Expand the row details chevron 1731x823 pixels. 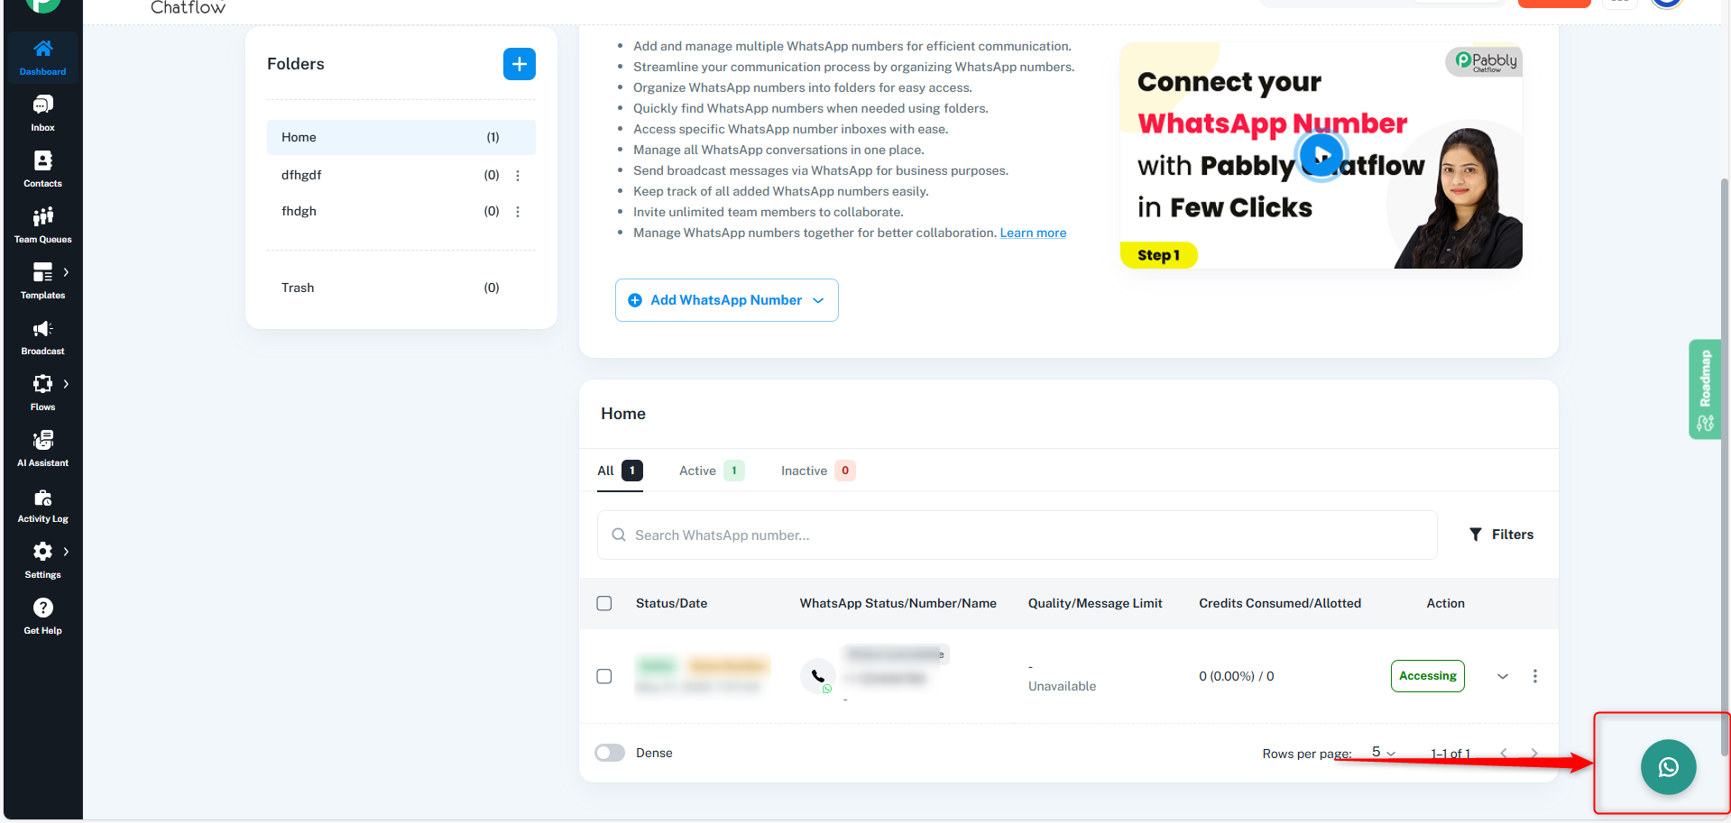point(1503,676)
